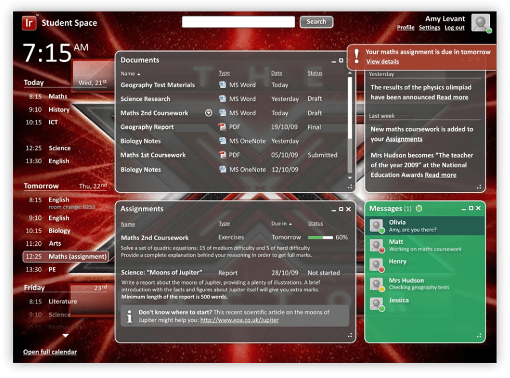Expand the full calendar with the bottom arrow
Image resolution: width=510 pixels, height=378 pixels.
(65, 336)
